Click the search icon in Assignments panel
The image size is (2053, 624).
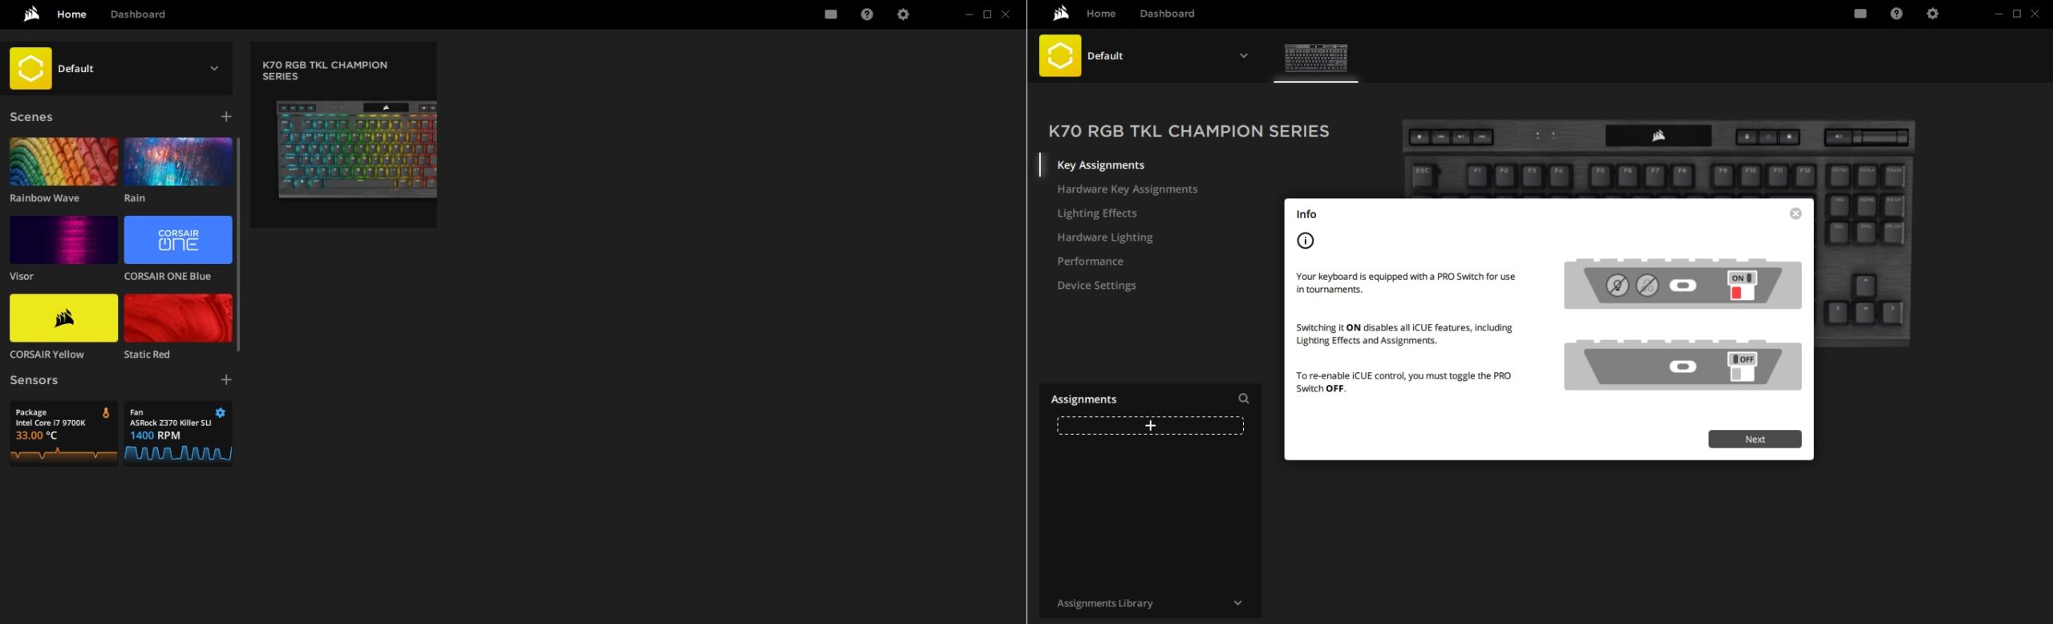click(x=1243, y=399)
